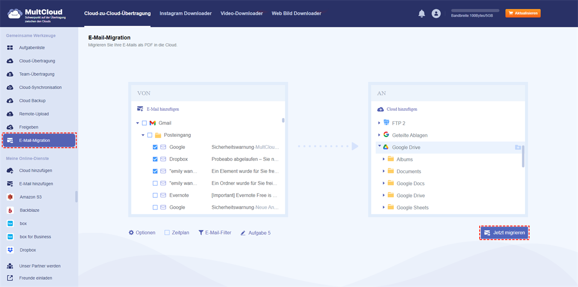The width and height of the screenshot is (578, 287).
Task: Click the Freigeben share icon
Action: [x=10, y=127]
